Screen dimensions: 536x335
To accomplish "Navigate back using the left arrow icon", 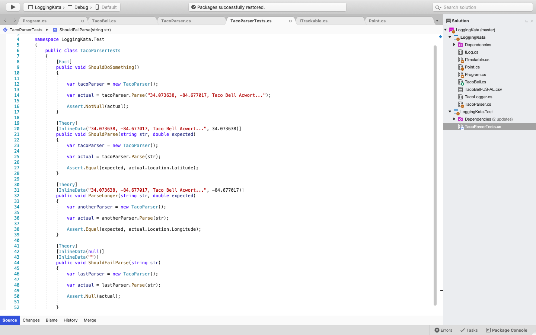I will click(4, 21).
